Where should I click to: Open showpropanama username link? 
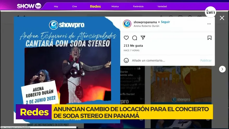145,22
